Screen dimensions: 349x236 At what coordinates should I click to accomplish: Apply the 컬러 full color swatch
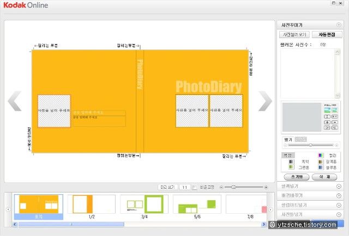pos(321,156)
